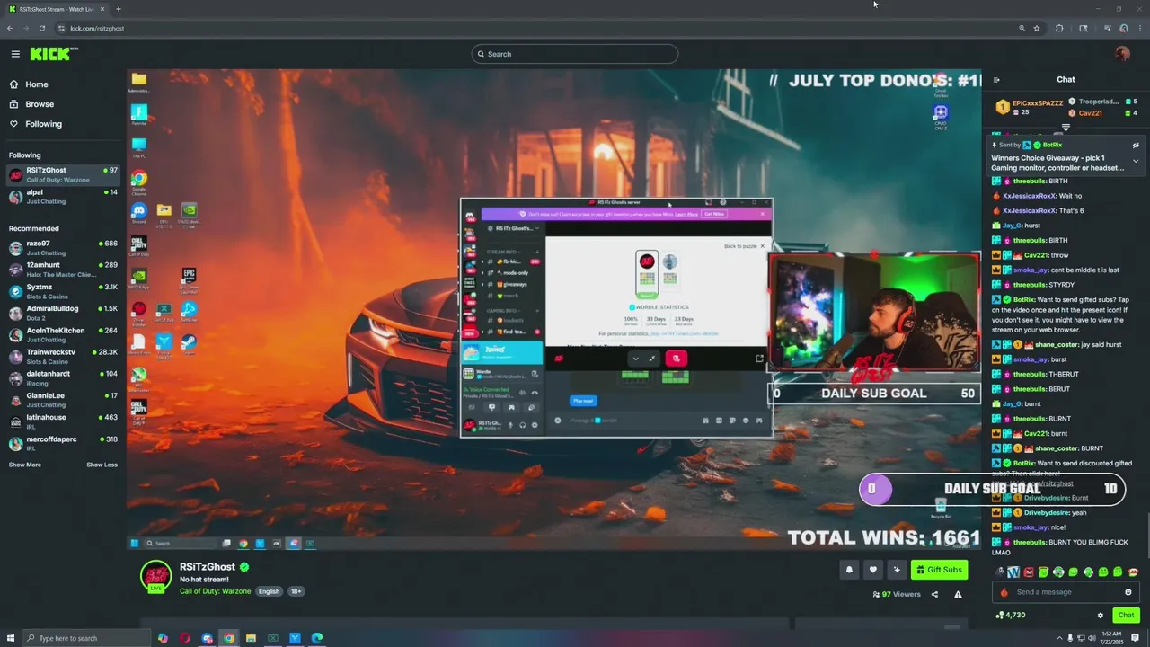Open a new browser tab
The image size is (1150, 647).
118,9
